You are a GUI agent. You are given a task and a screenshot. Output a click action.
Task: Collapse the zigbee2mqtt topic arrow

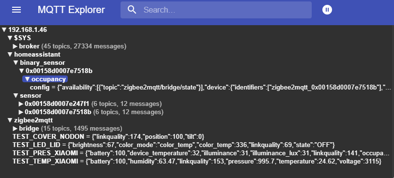click(10, 120)
